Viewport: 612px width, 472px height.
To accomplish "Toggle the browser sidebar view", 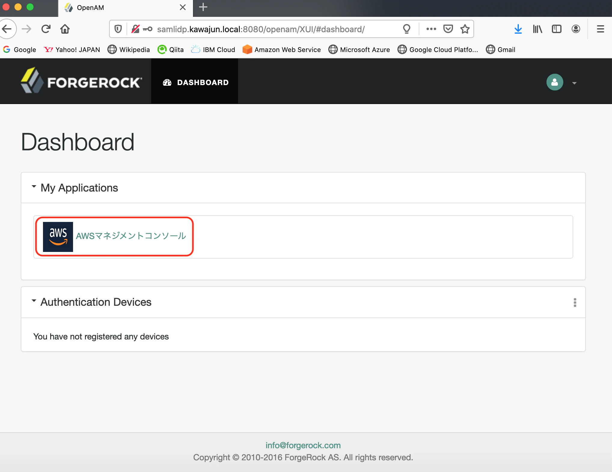I will [557, 29].
